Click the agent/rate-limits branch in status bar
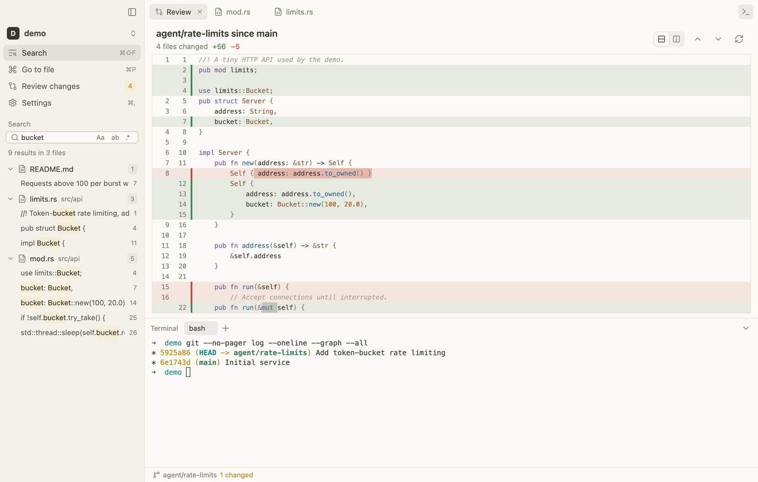Viewport: 758px width, 482px height. [185, 475]
